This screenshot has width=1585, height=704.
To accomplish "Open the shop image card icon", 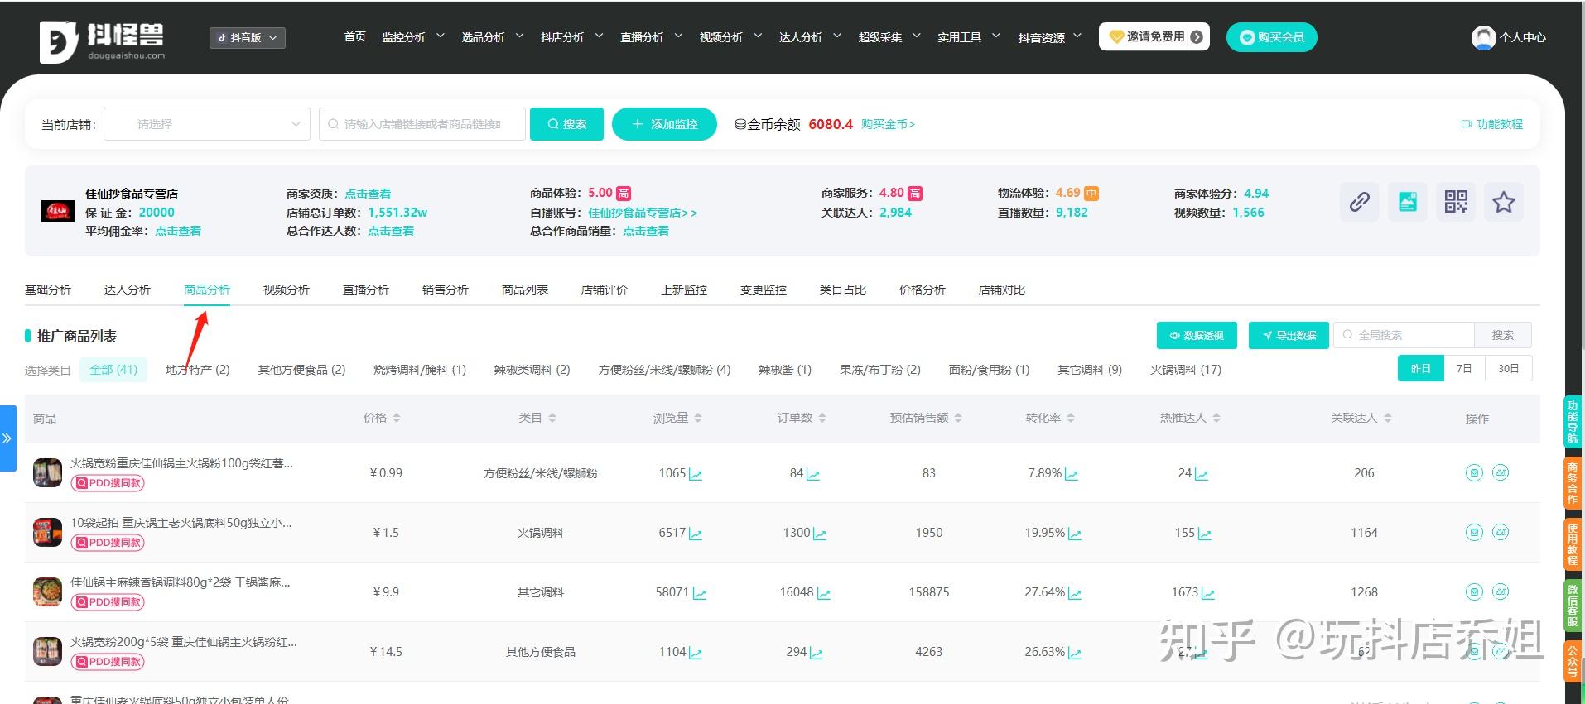I will pos(1407,202).
